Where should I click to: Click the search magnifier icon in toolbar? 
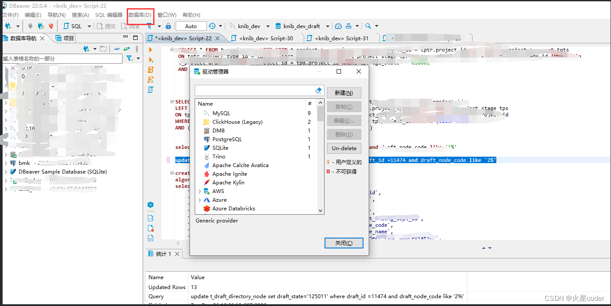[368, 26]
